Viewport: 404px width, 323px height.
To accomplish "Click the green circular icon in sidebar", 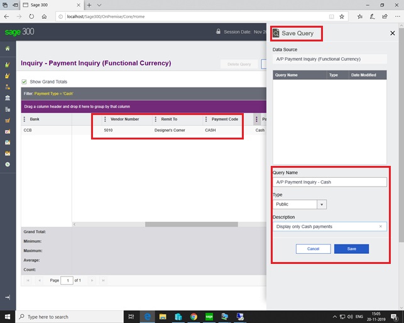I will (8, 165).
